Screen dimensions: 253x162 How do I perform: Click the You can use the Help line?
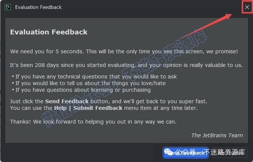click(104, 108)
